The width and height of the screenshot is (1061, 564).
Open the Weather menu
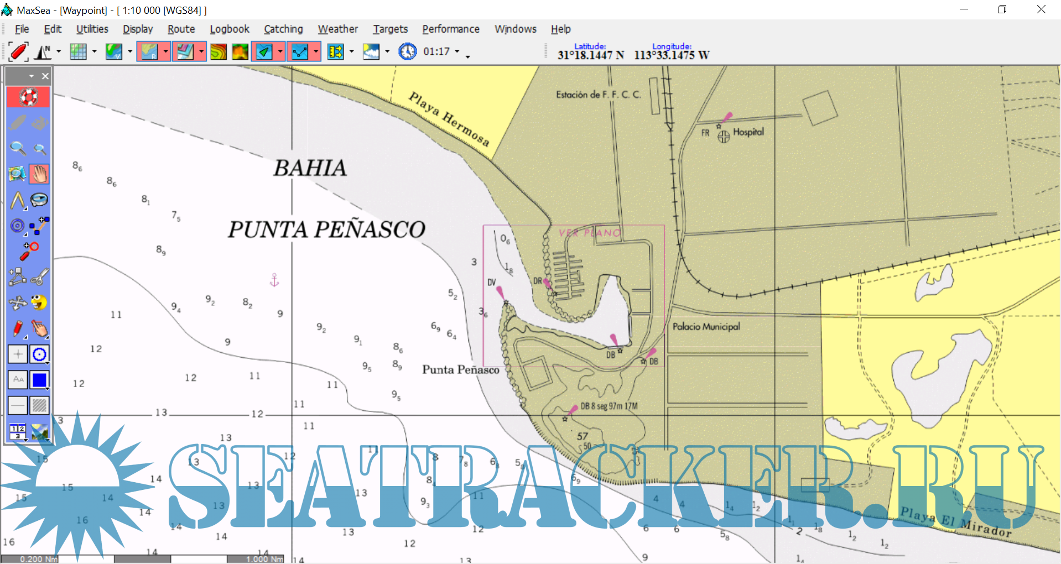(337, 29)
